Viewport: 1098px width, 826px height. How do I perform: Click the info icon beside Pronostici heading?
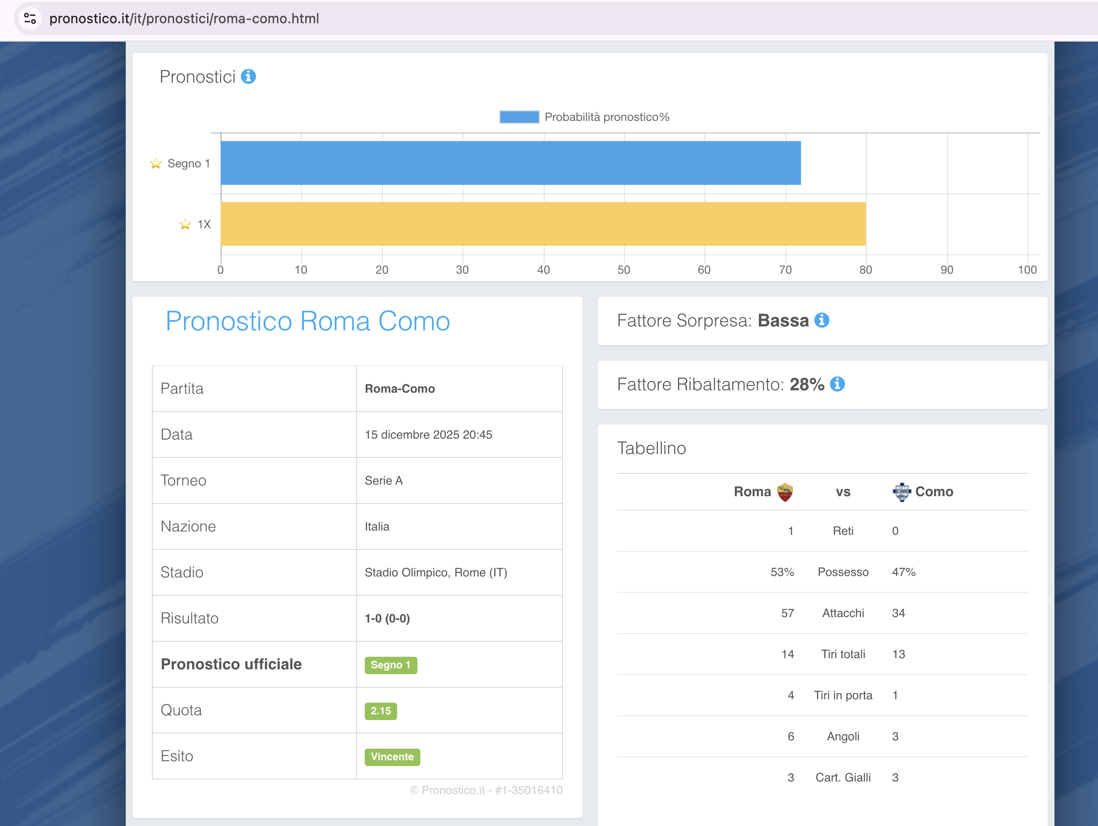(x=248, y=76)
